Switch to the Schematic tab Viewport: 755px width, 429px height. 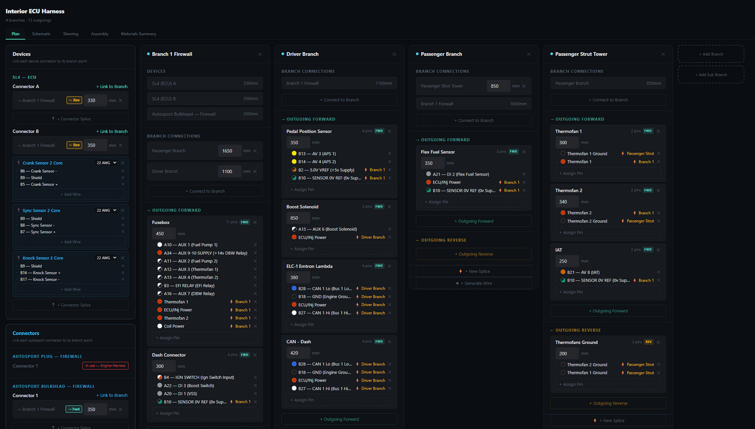pos(41,34)
